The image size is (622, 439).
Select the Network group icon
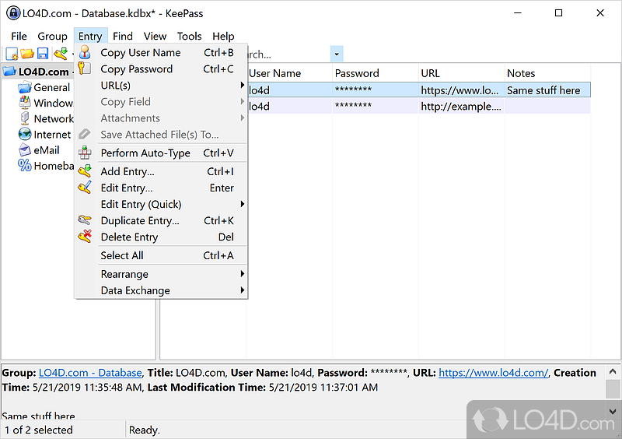pos(24,119)
